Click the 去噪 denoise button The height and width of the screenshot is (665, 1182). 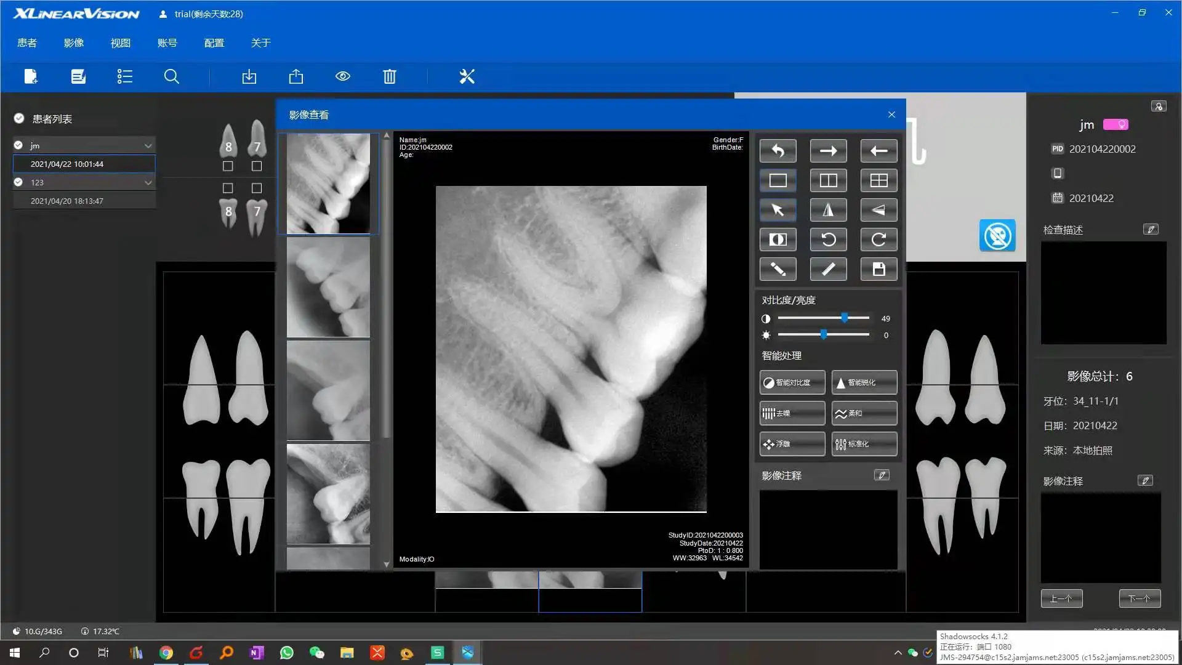pyautogui.click(x=792, y=413)
